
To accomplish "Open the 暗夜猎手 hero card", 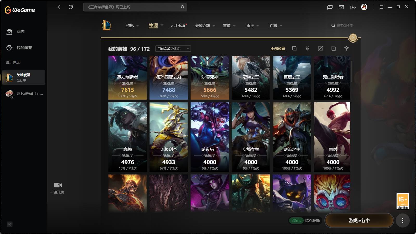I will 210,137.
